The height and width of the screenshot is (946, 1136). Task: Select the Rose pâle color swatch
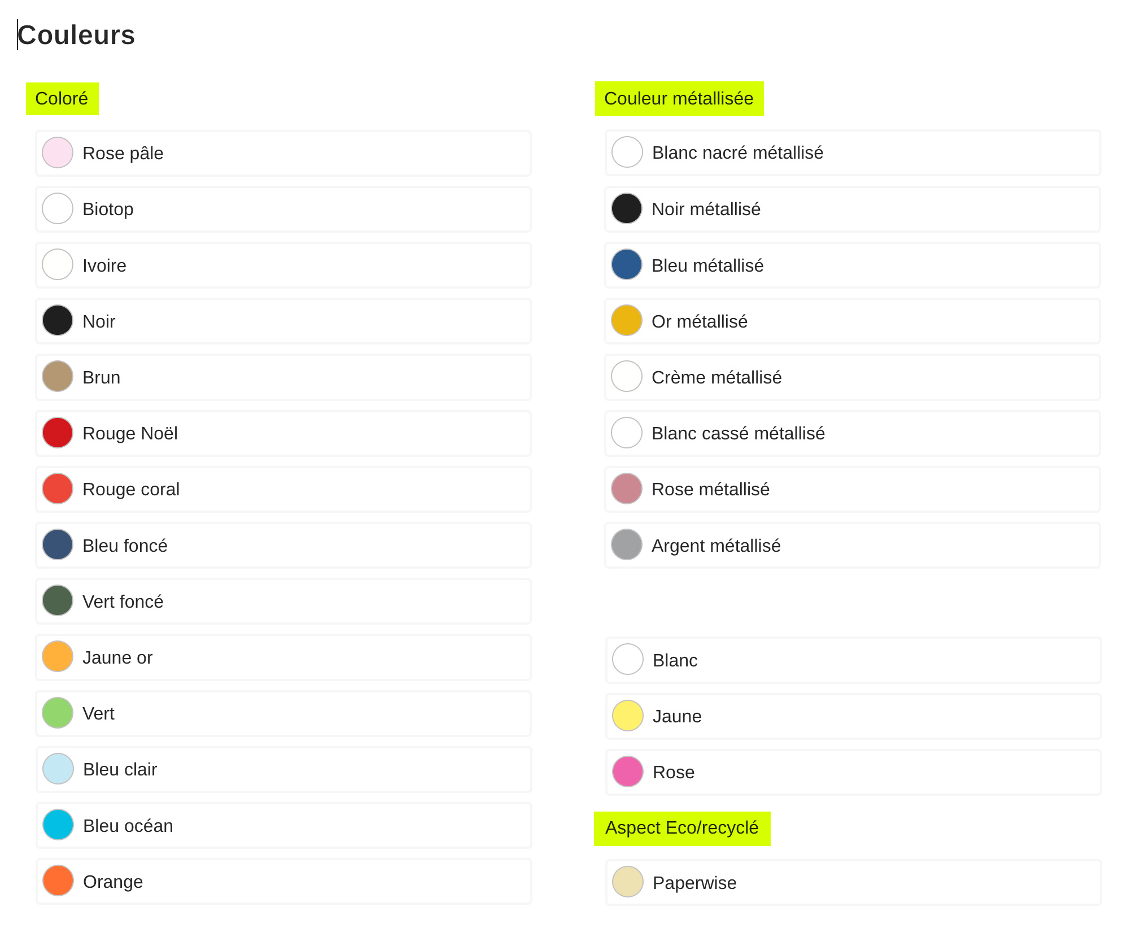coord(58,152)
